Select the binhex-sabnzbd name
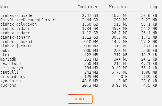The width and height of the screenshot is (162, 106). (16, 42)
